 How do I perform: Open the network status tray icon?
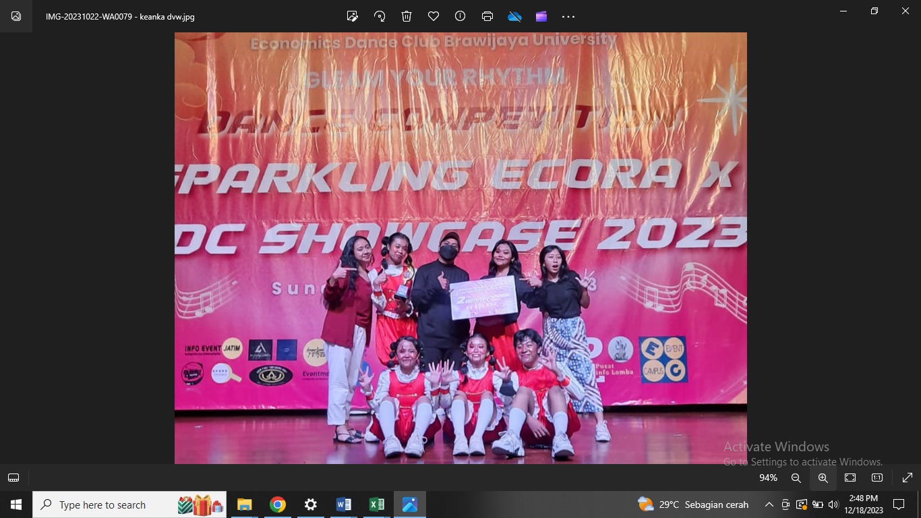pos(802,505)
